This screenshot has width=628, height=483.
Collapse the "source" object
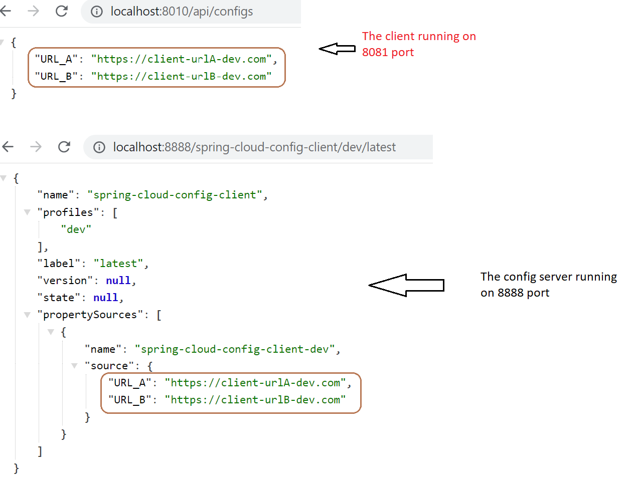pos(74,366)
